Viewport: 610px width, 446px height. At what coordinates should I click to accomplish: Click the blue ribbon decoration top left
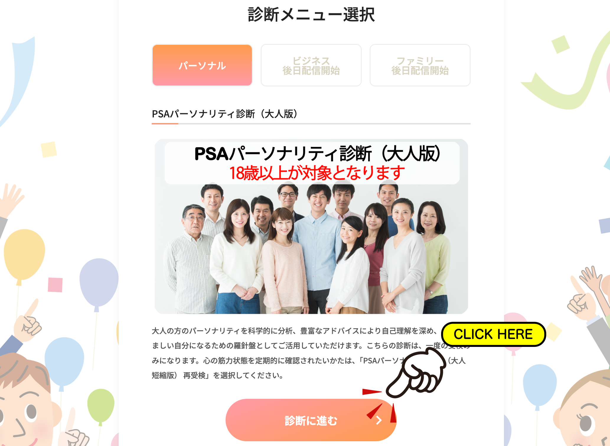click(18, 80)
